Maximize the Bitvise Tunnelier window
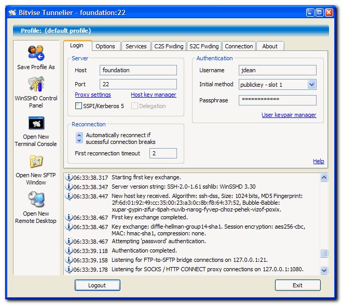The width and height of the screenshot is (342, 305). (x=320, y=12)
